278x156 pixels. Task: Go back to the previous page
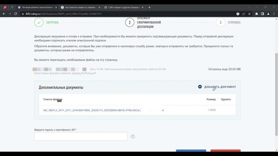pyautogui.click(x=4, y=14)
